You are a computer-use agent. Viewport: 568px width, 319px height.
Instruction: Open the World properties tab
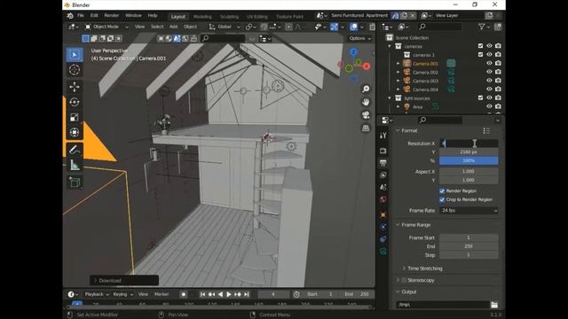click(383, 199)
